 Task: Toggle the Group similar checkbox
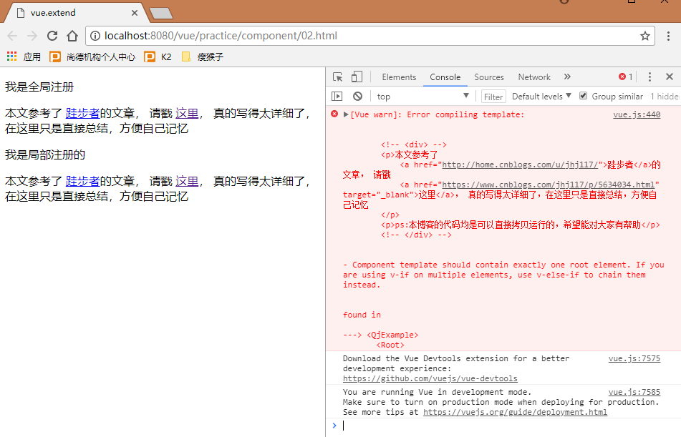583,96
